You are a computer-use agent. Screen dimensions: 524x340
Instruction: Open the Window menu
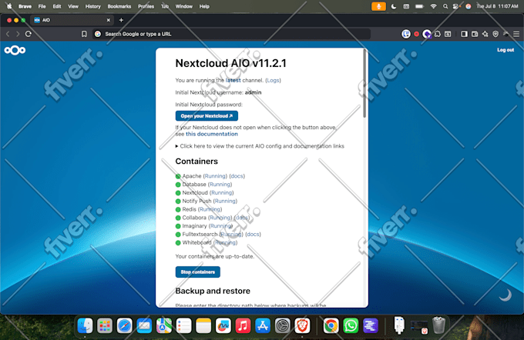(x=184, y=6)
